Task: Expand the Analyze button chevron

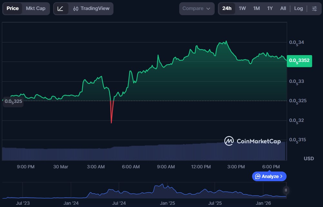Action: (281, 176)
